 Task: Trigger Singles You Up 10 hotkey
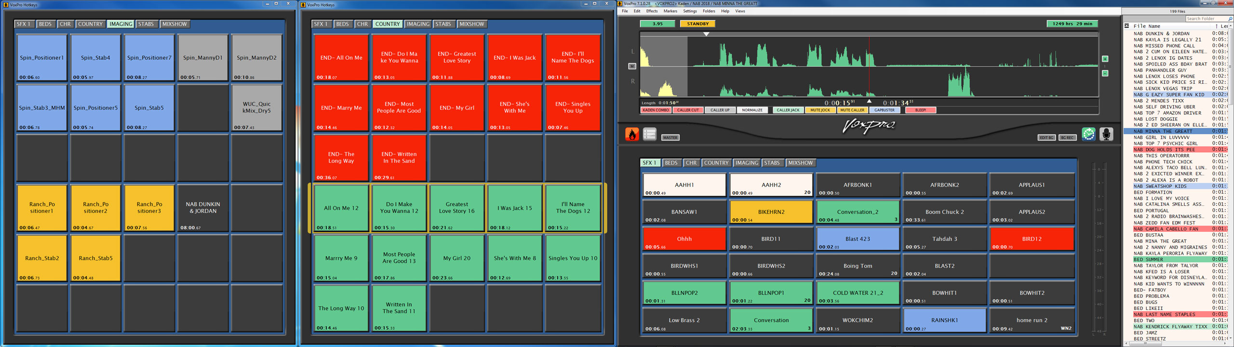(x=573, y=258)
